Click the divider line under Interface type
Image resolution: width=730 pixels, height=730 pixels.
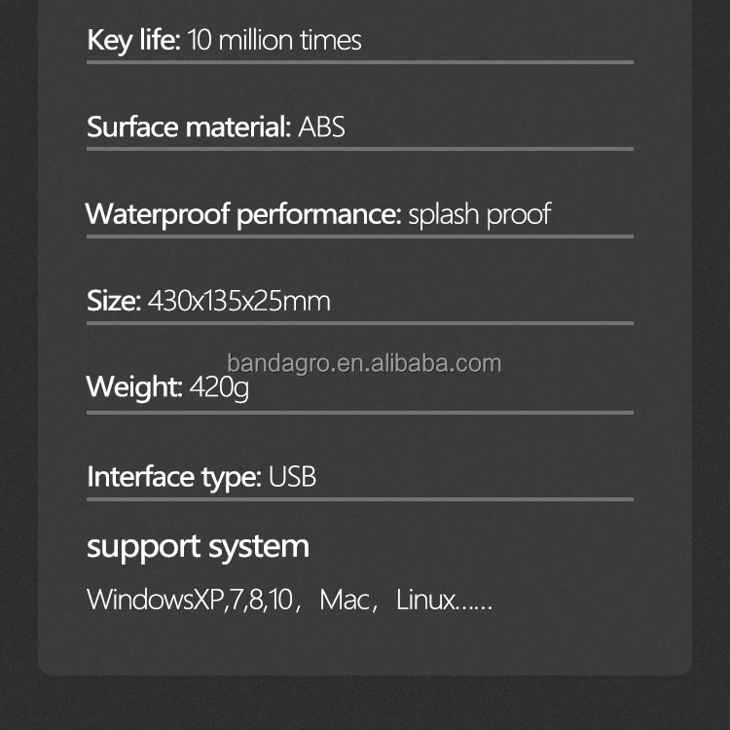coord(360,499)
